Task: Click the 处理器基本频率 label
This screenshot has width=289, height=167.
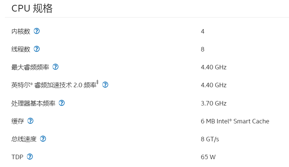Action: click(x=33, y=103)
